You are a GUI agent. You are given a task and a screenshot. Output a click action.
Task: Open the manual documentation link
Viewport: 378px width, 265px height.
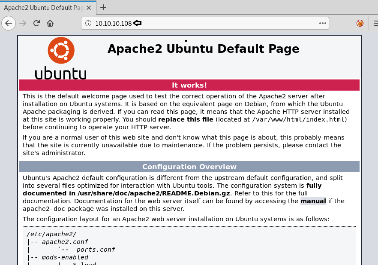click(x=313, y=201)
